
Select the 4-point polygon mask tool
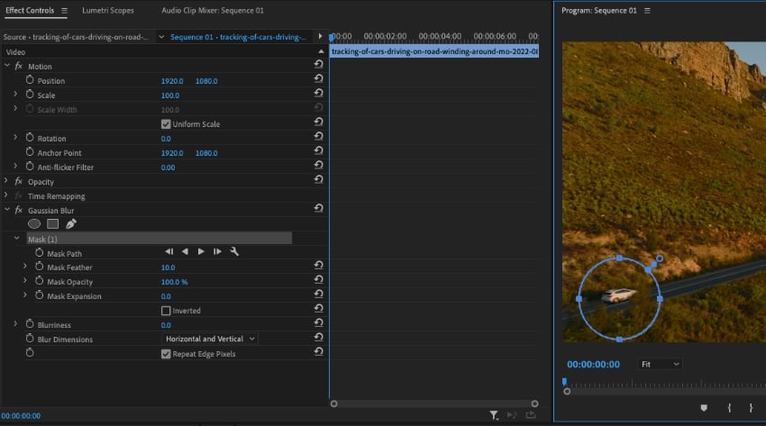click(x=53, y=224)
